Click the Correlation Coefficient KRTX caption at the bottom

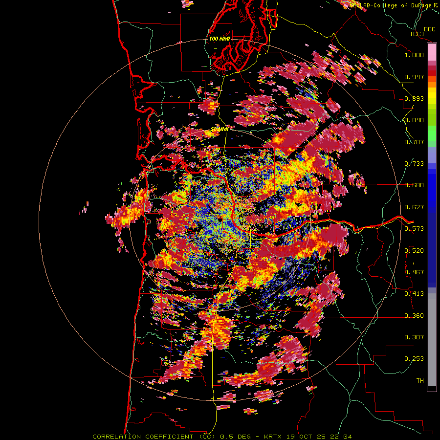click(x=222, y=437)
